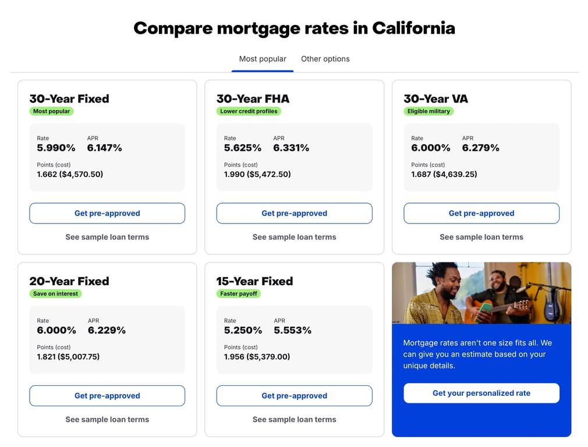Get pre-approved for 30-Year VA loan

click(481, 214)
